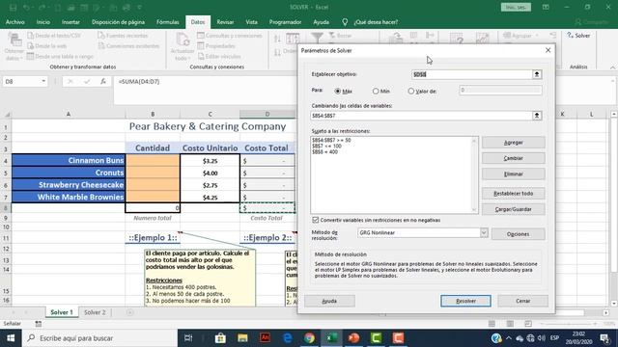Image resolution: width=618 pixels, height=347 pixels.
Task: Click the Windows search box Escribe aquí para buscar
Action: (x=99, y=338)
